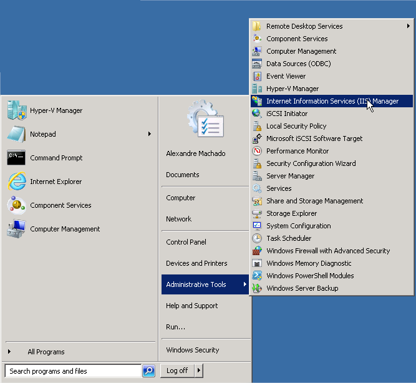Viewport: 416px width, 383px height.
Task: Open Help and Support
Action: [192, 306]
